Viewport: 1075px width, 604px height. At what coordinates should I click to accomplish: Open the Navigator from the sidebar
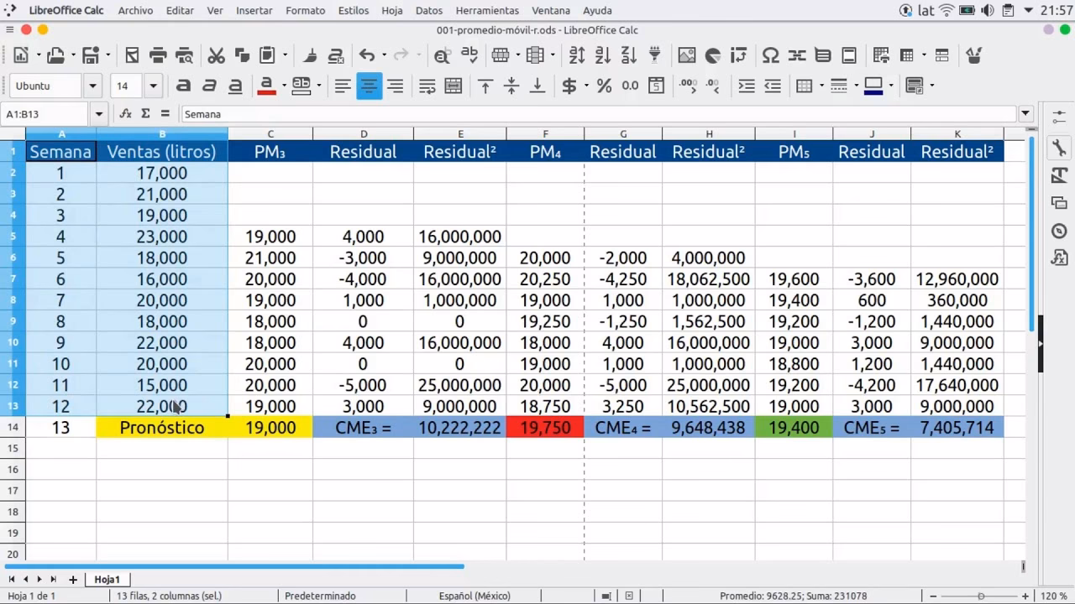click(x=1059, y=231)
